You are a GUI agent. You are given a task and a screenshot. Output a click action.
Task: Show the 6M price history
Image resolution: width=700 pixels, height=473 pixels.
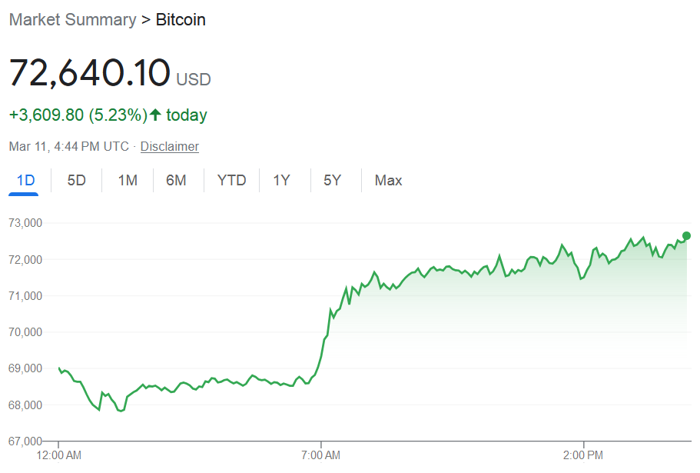[x=176, y=181]
